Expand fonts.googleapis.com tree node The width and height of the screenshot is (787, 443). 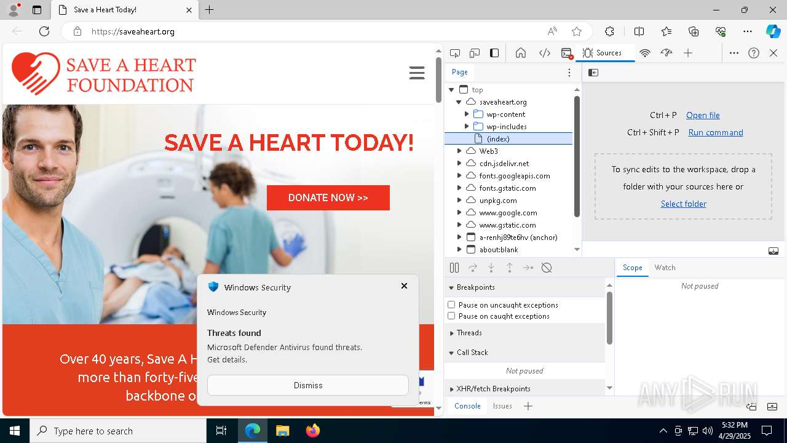coord(459,175)
